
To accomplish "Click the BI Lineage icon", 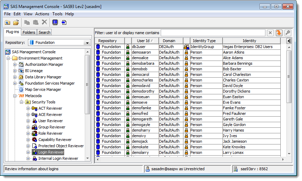I will [21, 71].
